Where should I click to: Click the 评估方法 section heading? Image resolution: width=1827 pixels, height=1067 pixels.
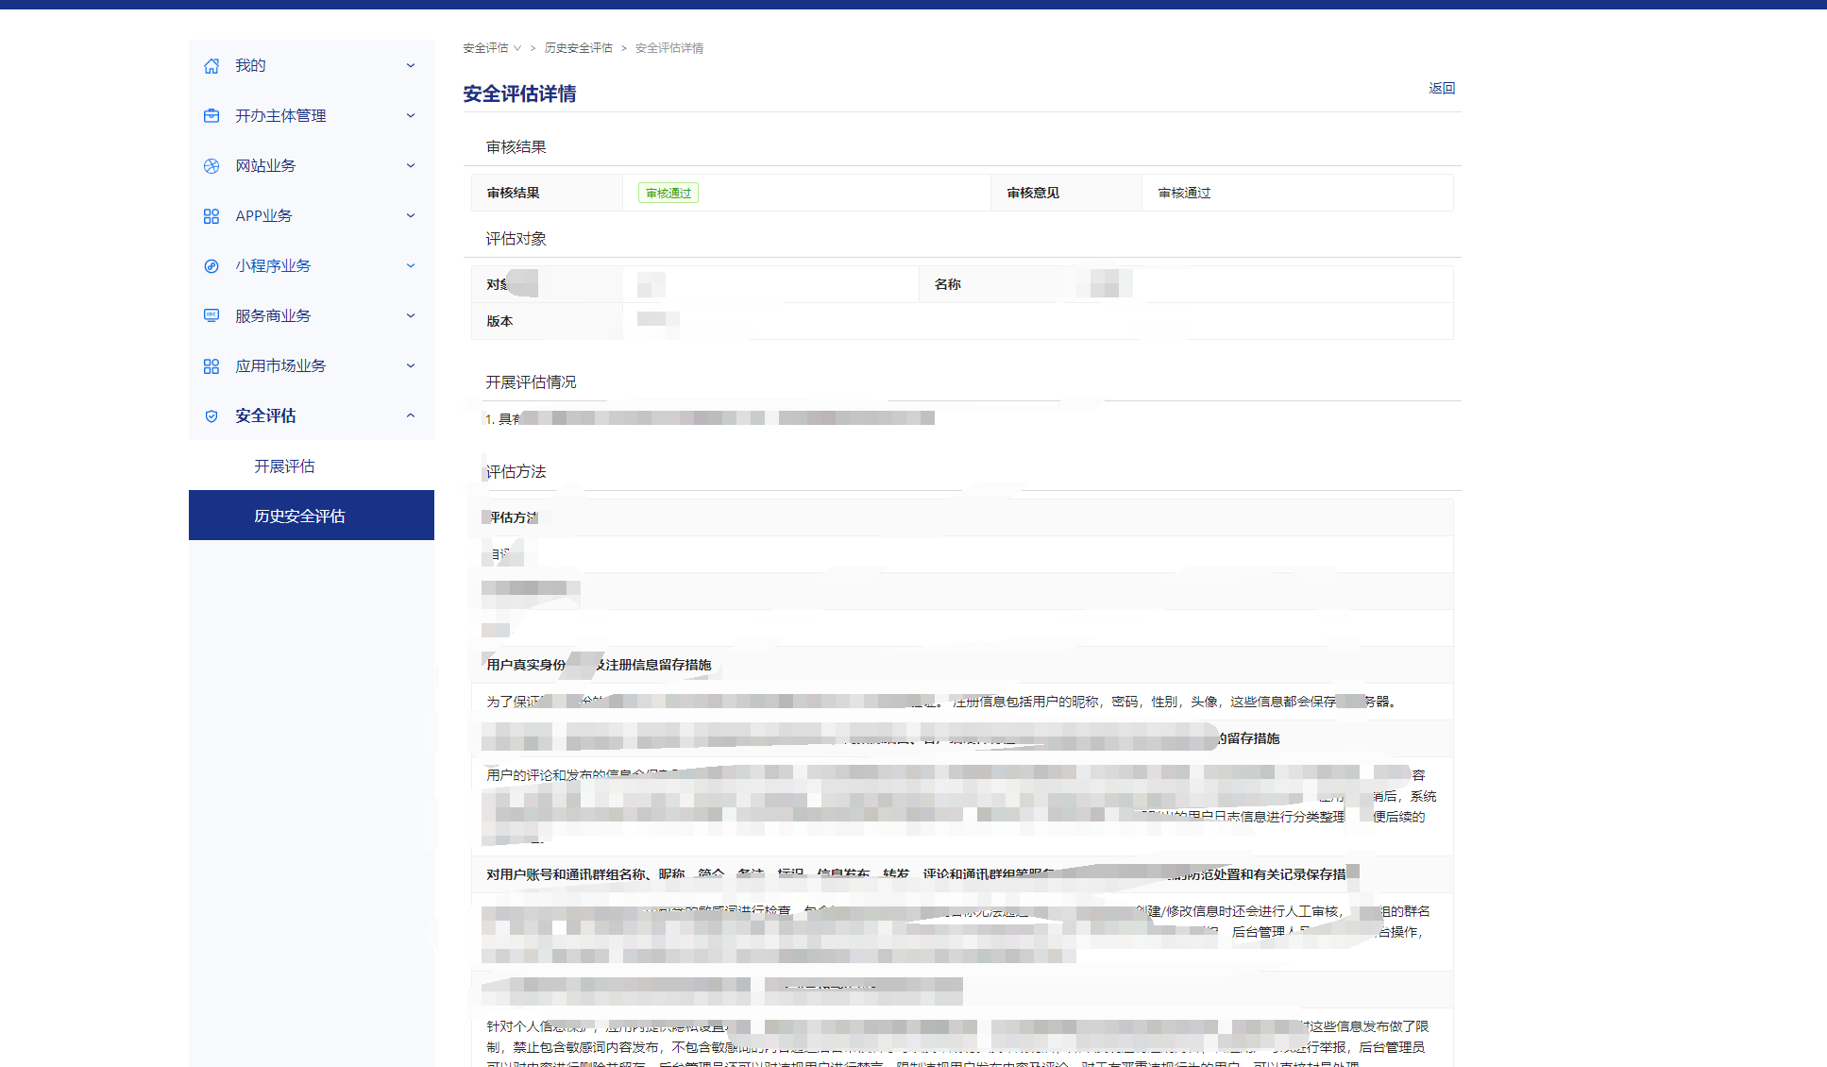click(x=516, y=472)
